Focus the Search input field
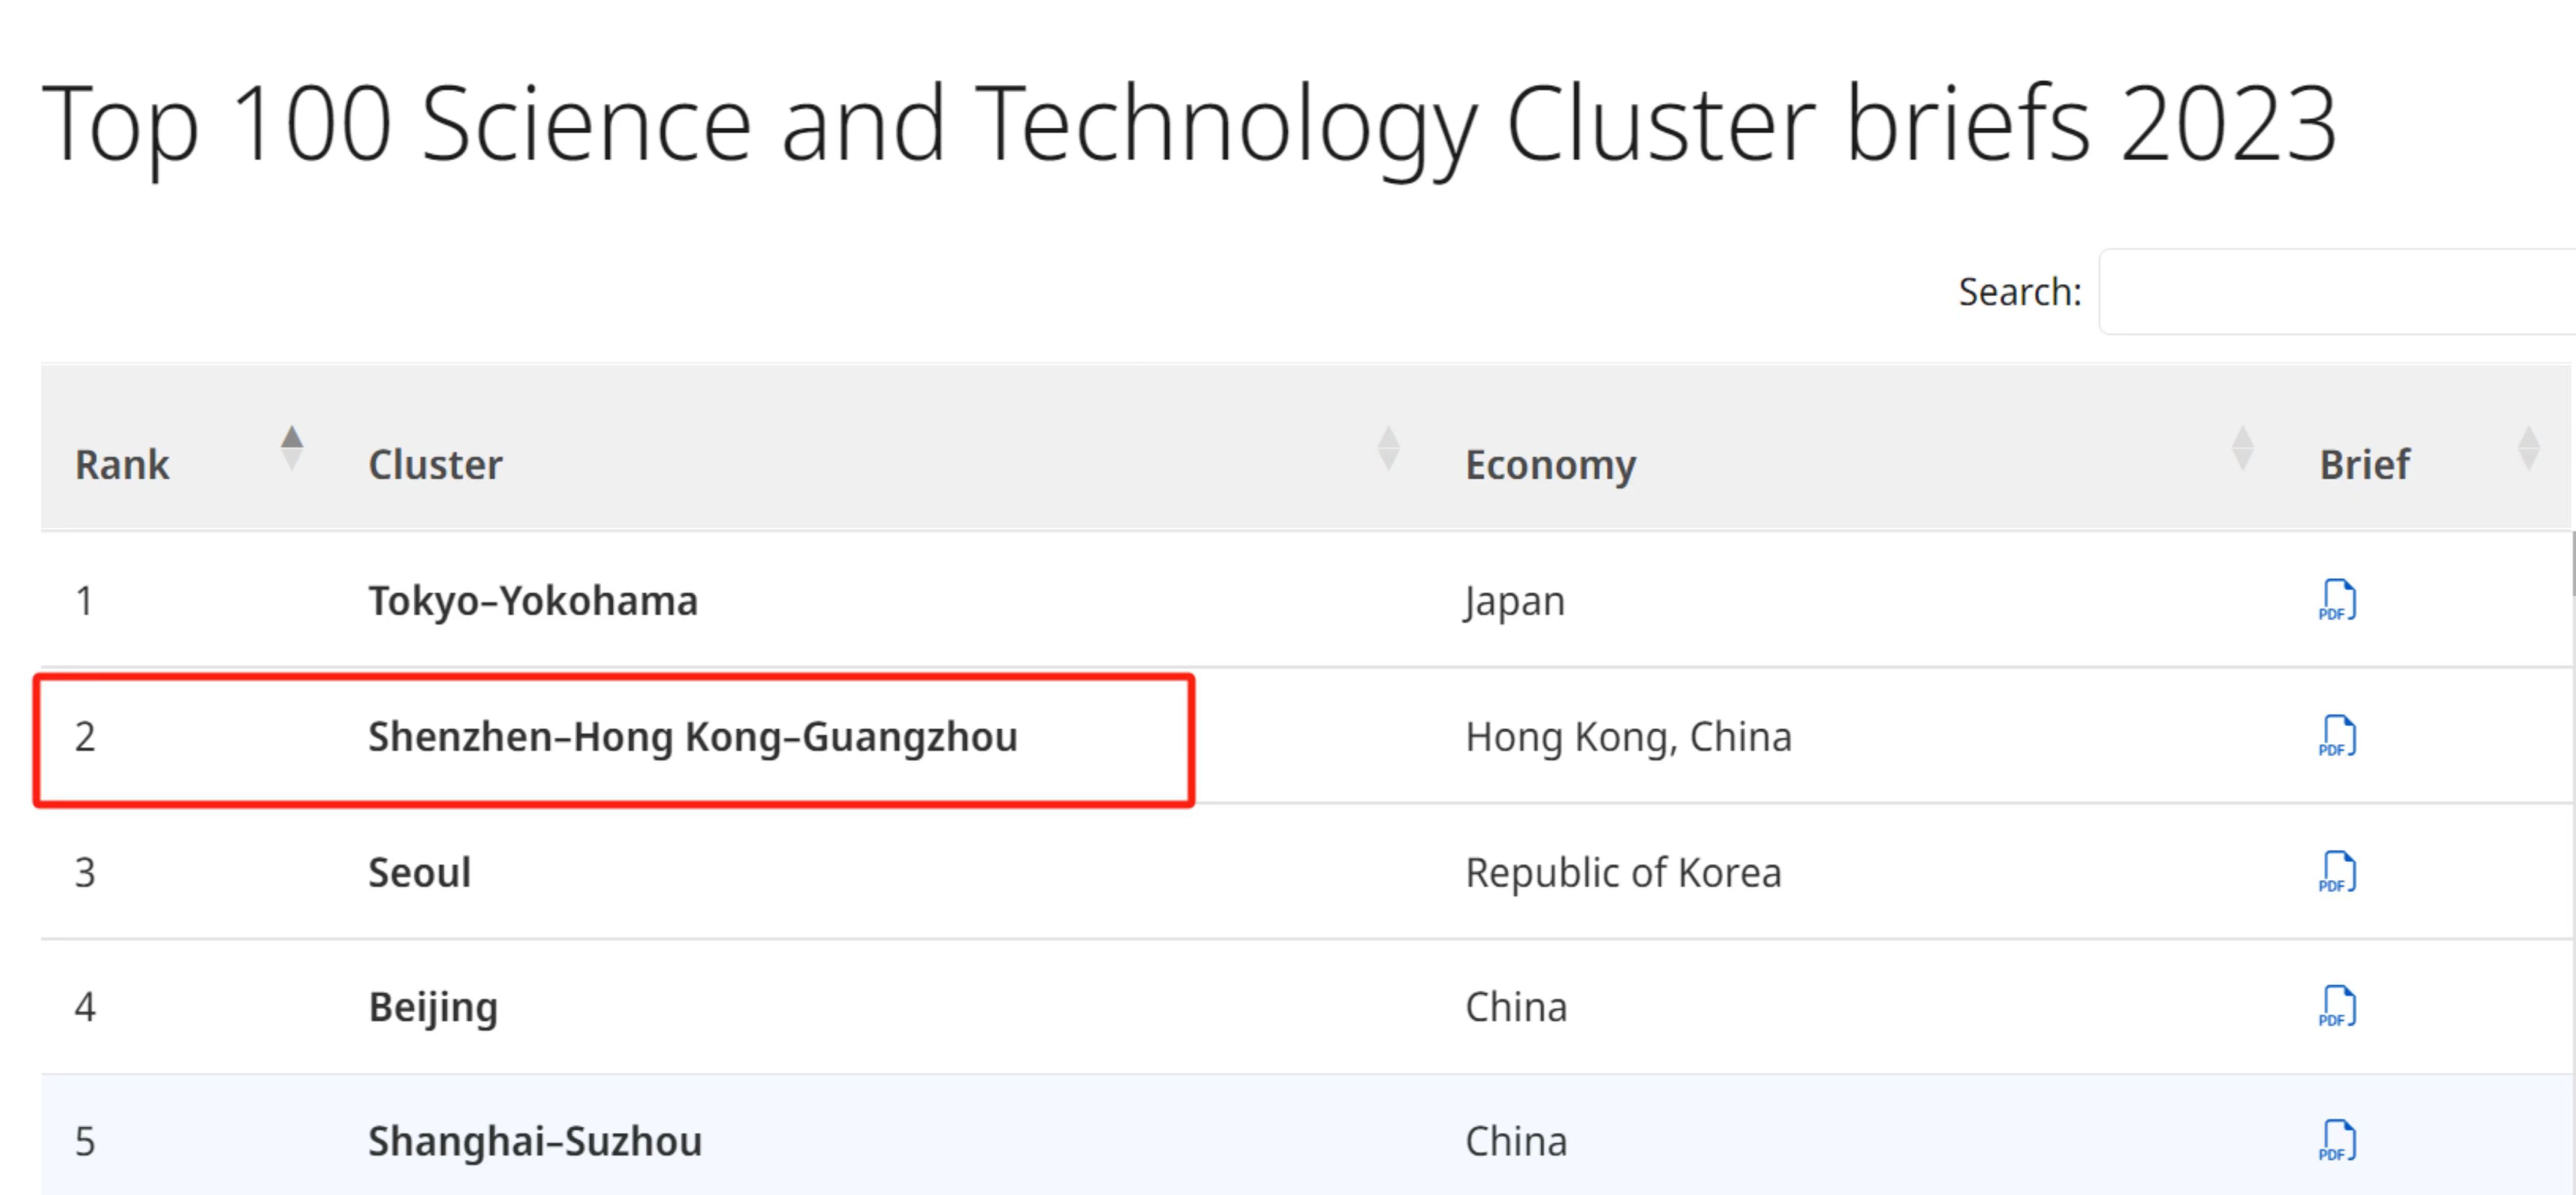 (x=2336, y=292)
